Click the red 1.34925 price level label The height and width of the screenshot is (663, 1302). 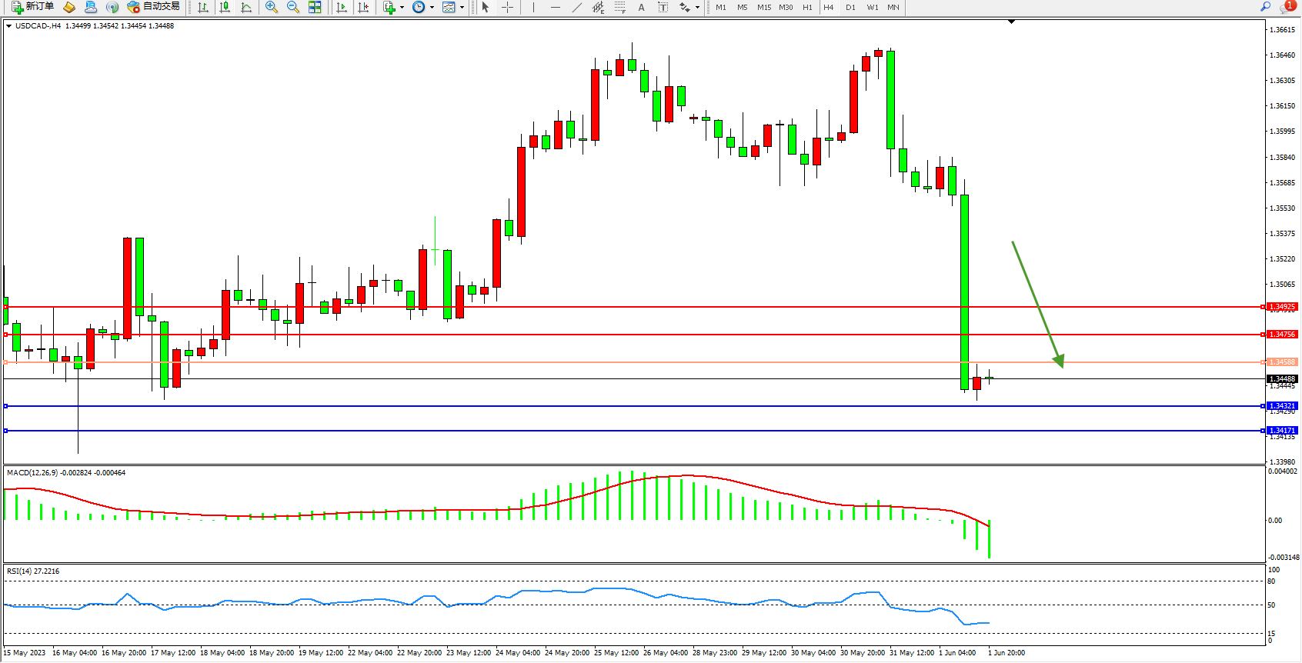[x=1282, y=307]
